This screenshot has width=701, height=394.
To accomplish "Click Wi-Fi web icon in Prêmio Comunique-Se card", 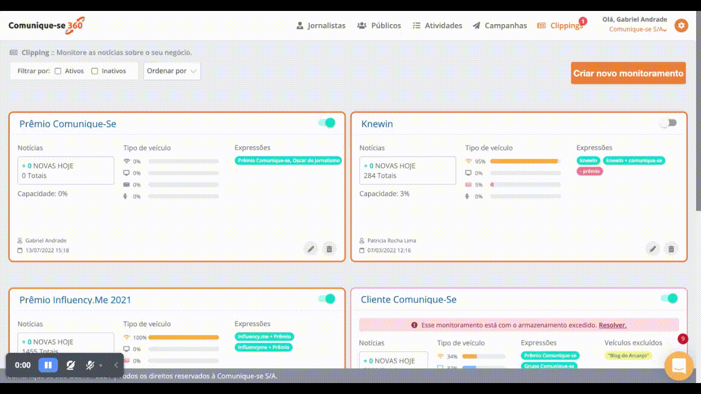I will 127,161.
